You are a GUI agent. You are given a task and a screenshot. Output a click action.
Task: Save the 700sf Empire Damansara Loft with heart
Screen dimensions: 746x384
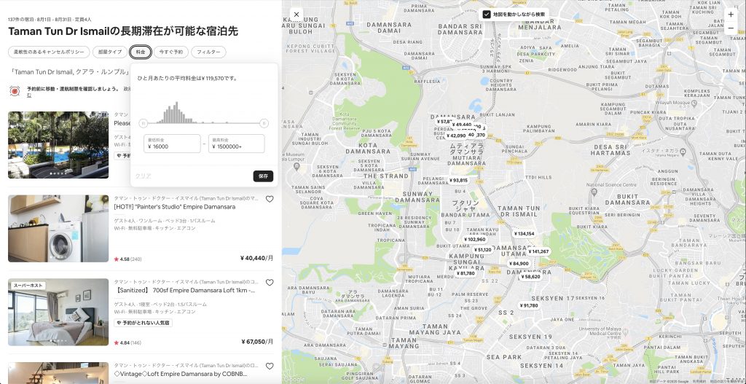tap(270, 282)
